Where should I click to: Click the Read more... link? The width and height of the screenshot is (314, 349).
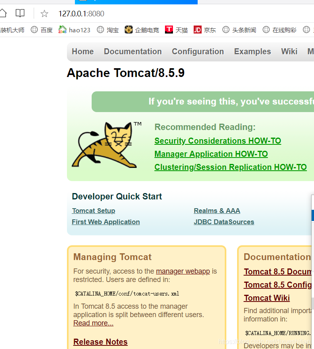tap(93, 323)
